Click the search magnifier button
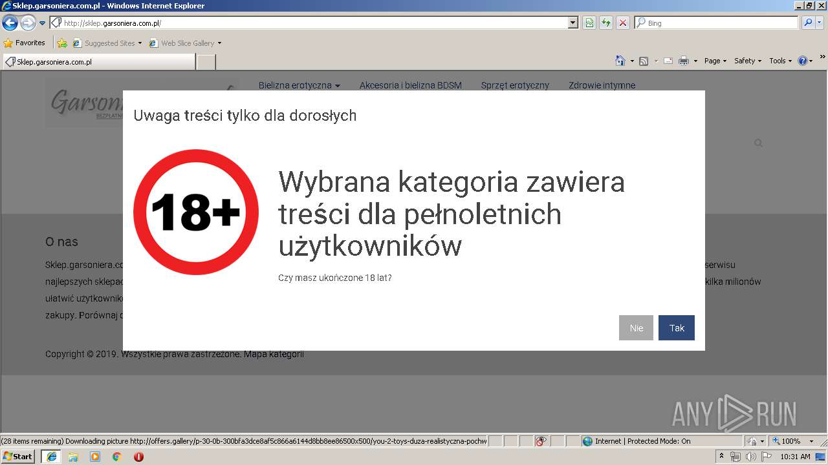 click(x=808, y=23)
